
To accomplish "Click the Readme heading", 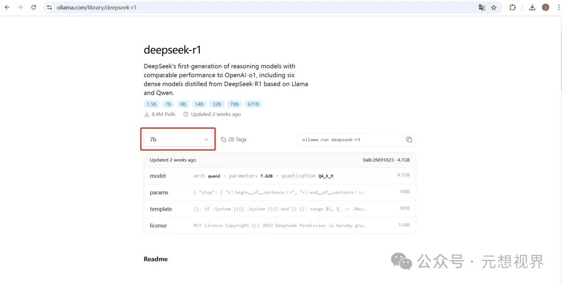I will click(156, 259).
